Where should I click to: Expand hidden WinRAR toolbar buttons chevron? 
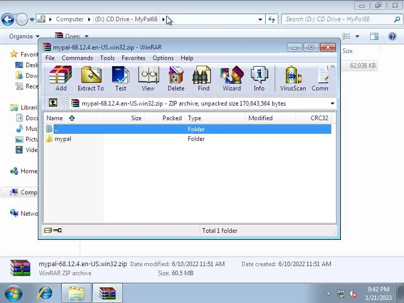tap(332, 67)
